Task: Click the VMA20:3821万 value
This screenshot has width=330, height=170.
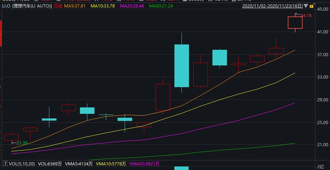Action: click(x=144, y=164)
